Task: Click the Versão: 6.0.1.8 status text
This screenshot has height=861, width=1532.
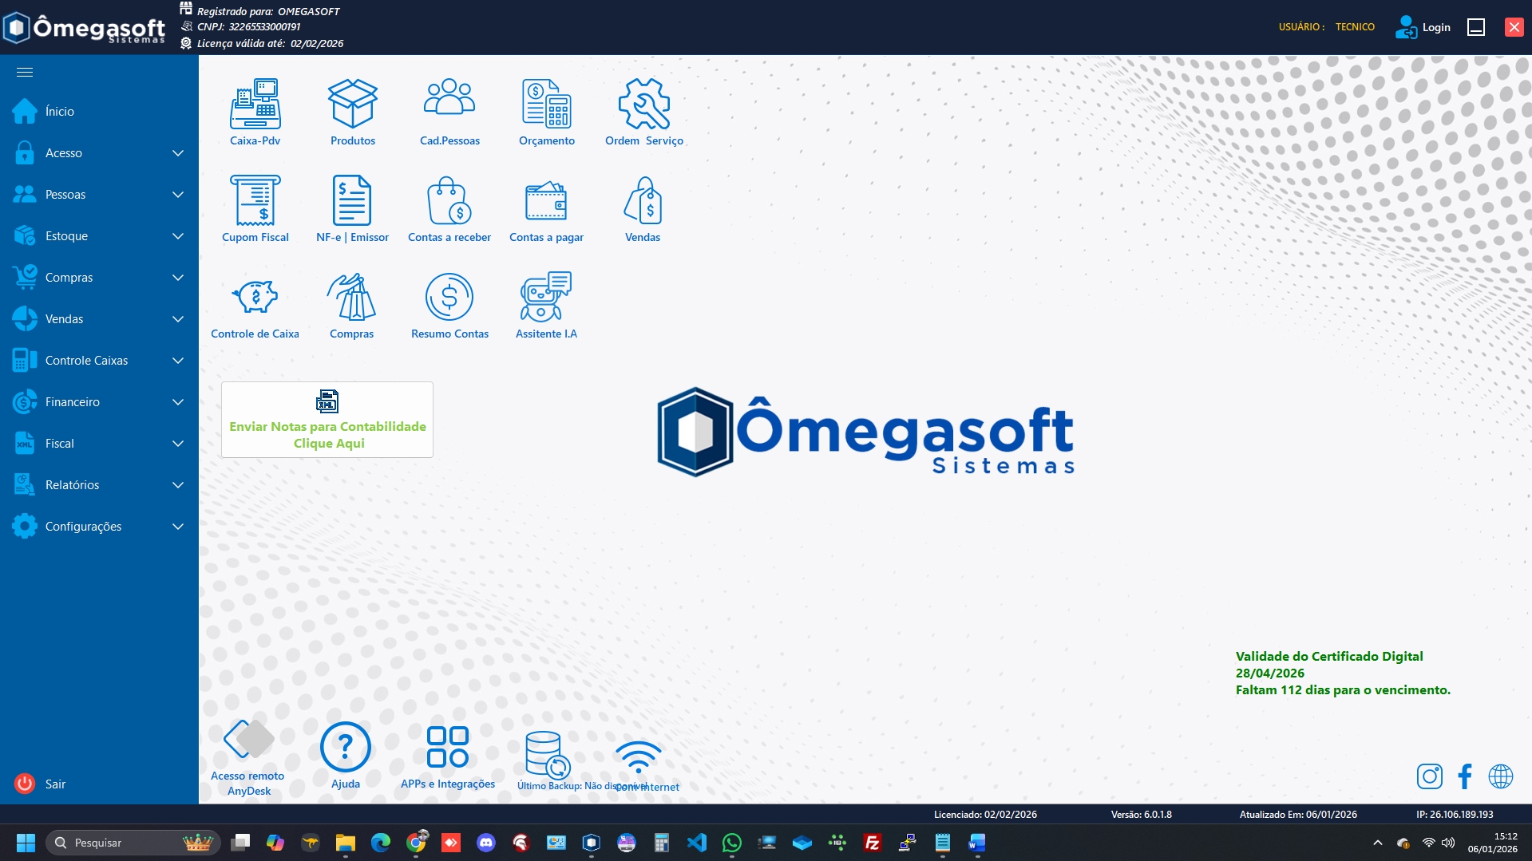Action: click(x=1142, y=815)
